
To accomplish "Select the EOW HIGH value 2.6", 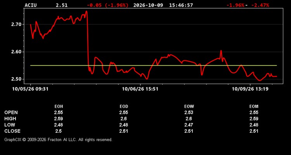I will (x=189, y=119).
